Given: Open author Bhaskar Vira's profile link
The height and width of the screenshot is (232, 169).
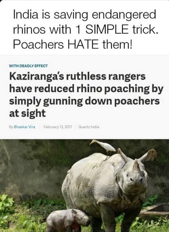Looking at the screenshot, I should coord(24,127).
